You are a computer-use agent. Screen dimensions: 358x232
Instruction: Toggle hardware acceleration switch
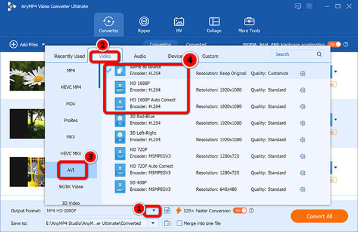(x=334, y=44)
